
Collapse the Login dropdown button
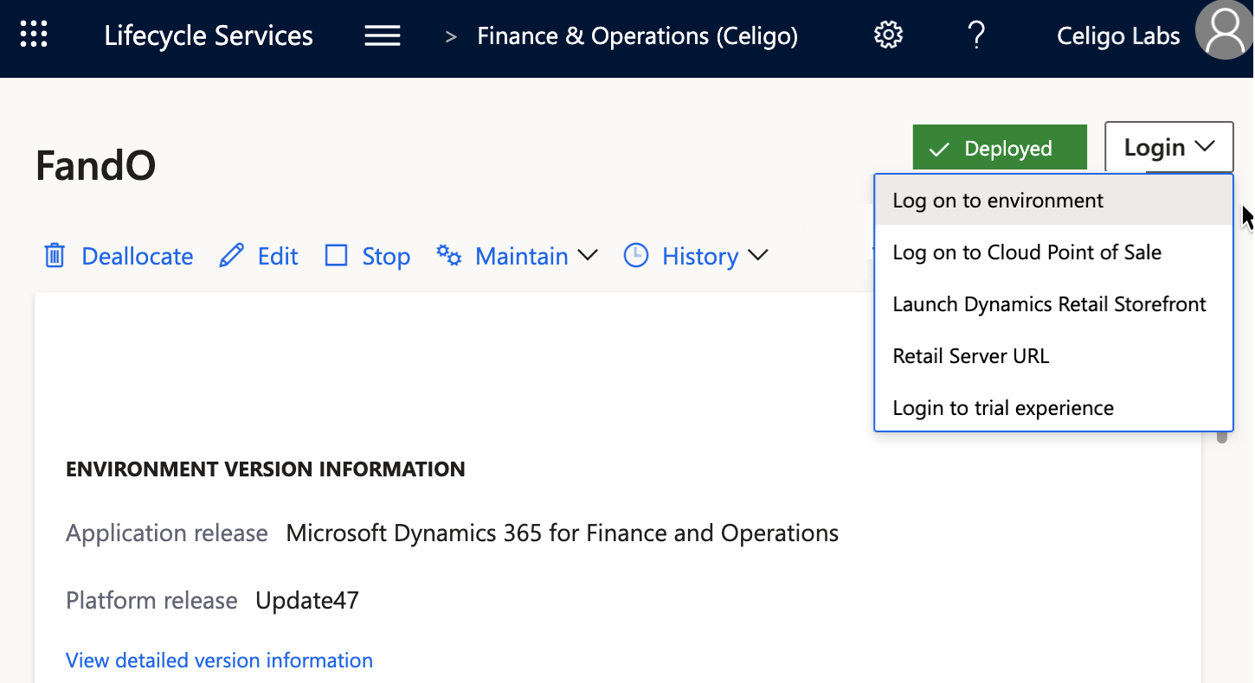(1169, 147)
